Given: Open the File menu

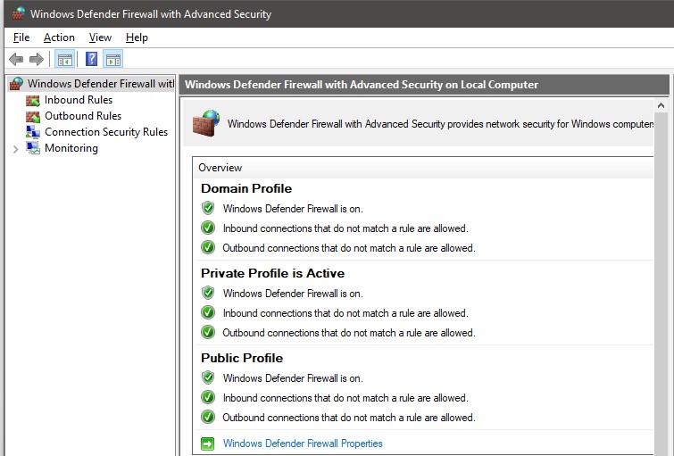Looking at the screenshot, I should (21, 37).
